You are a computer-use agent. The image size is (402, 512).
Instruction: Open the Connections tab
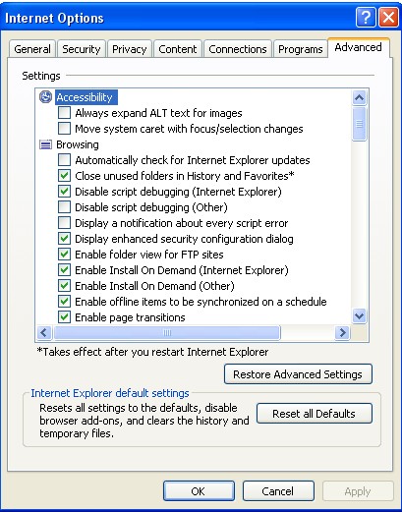coord(238,49)
